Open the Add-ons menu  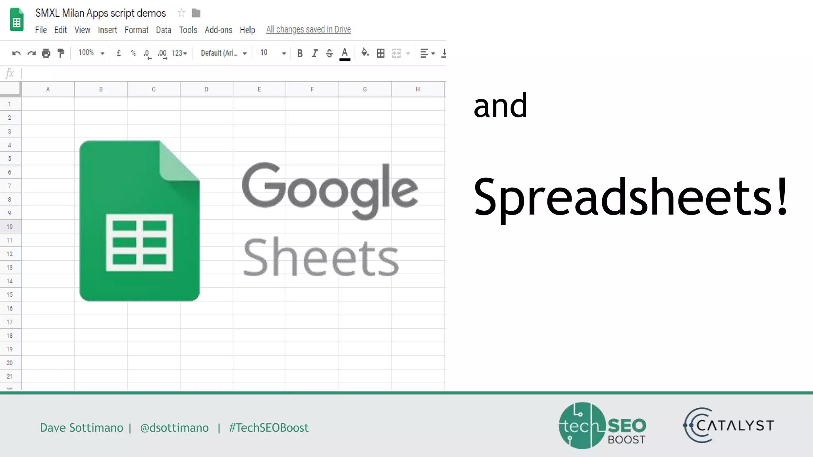pos(218,30)
